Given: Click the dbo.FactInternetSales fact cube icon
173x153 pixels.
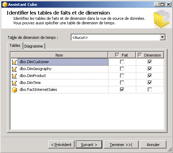Looking at the screenshot, I should pyautogui.click(x=14, y=90).
